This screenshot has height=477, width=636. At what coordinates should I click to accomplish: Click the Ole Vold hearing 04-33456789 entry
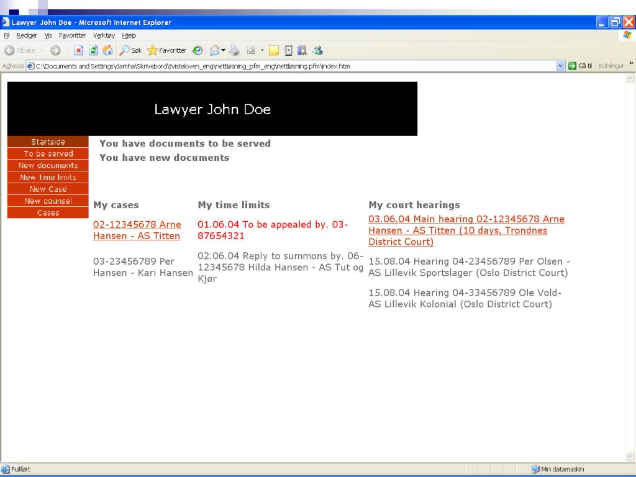(465, 298)
